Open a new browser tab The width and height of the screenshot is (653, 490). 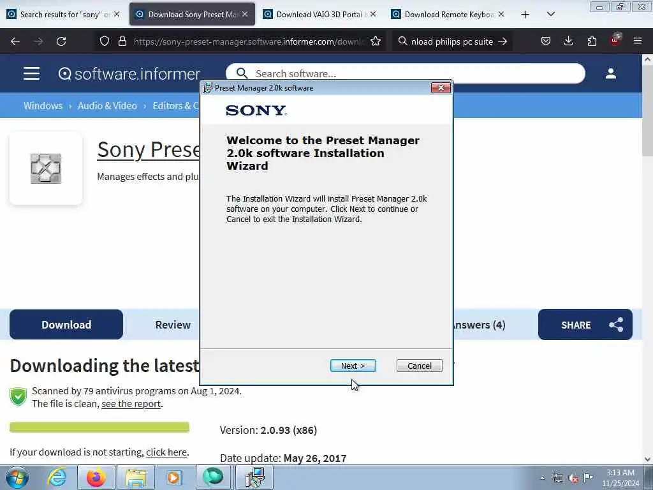525,15
